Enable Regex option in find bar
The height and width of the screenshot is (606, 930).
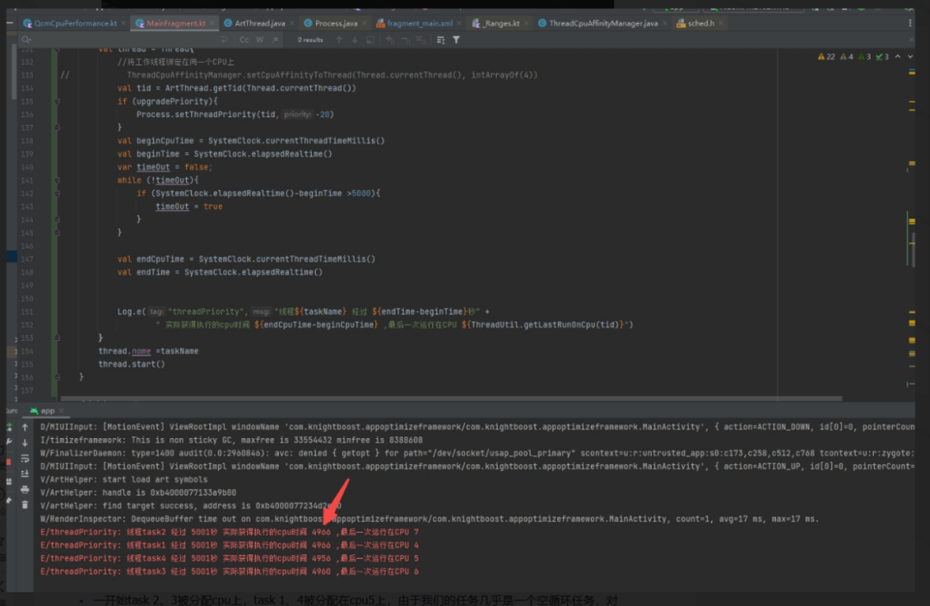[274, 40]
